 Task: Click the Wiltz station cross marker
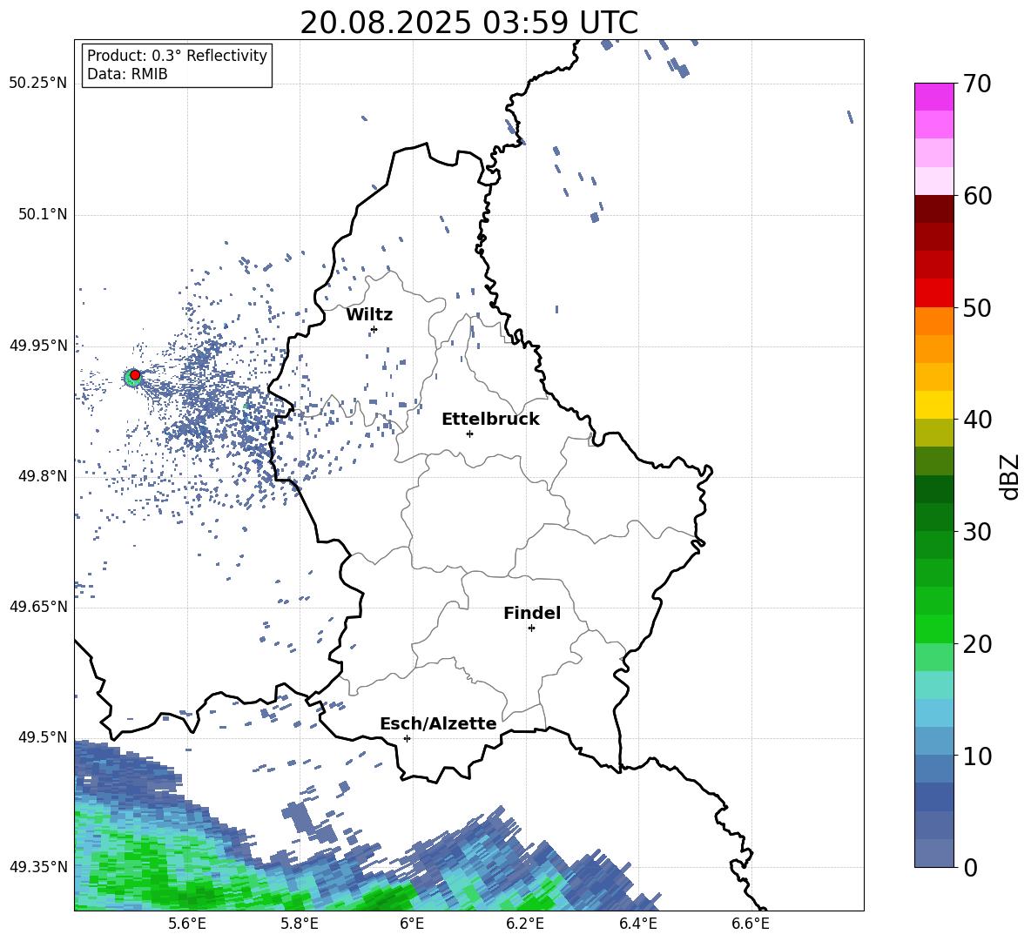374,329
